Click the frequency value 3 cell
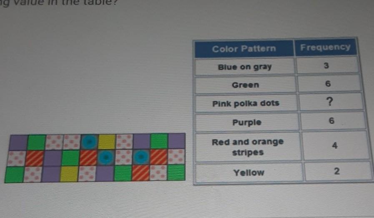The height and width of the screenshot is (218, 374). [x=327, y=65]
